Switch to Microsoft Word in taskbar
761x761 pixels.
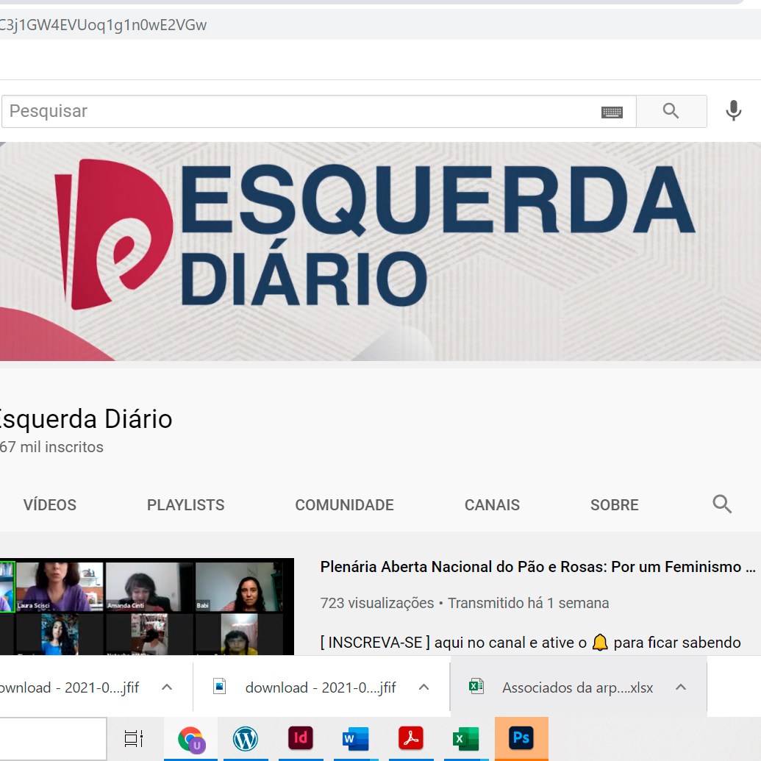point(356,738)
